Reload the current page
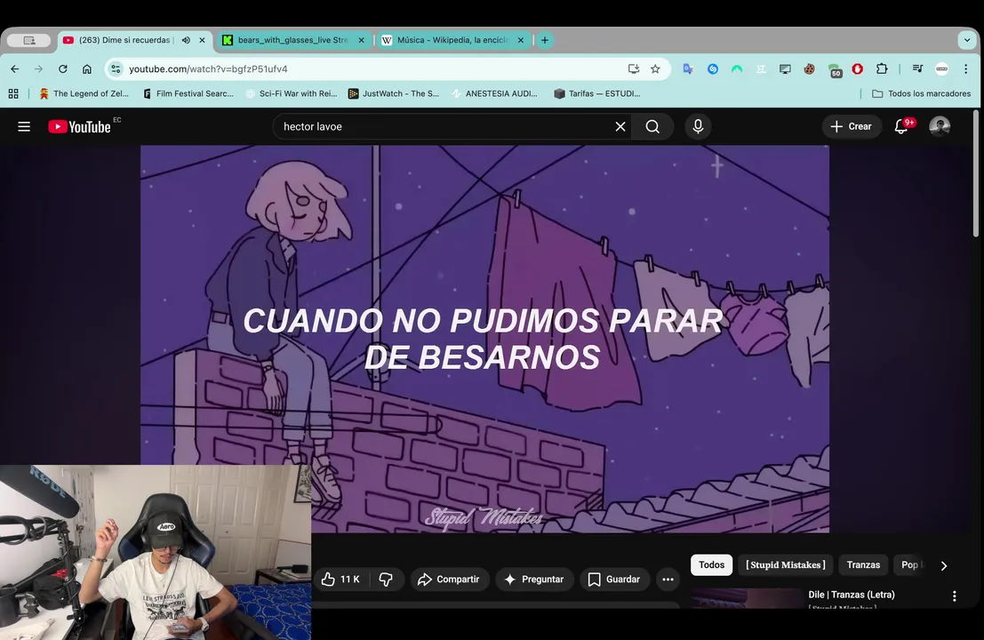 click(63, 69)
